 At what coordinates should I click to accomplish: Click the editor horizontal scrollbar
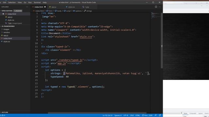pyautogui.click(x=97, y=113)
